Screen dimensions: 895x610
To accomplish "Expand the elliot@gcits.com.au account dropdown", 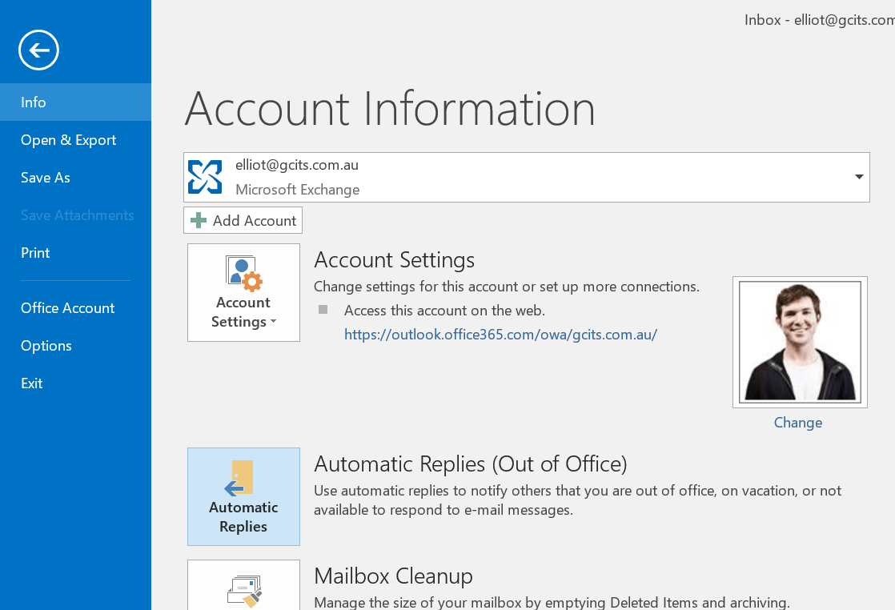I will tap(859, 176).
